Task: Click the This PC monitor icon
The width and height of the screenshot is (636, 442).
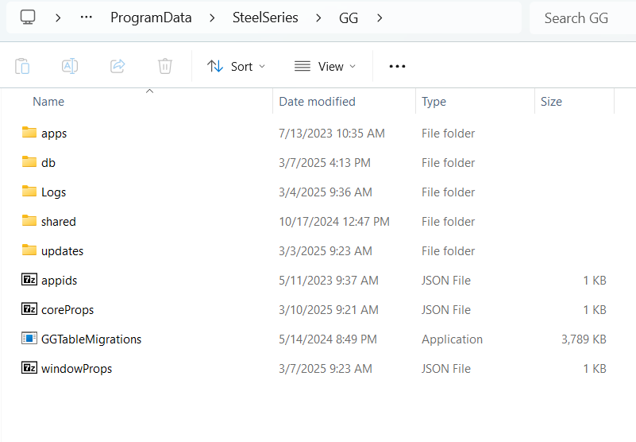Action: coord(28,17)
